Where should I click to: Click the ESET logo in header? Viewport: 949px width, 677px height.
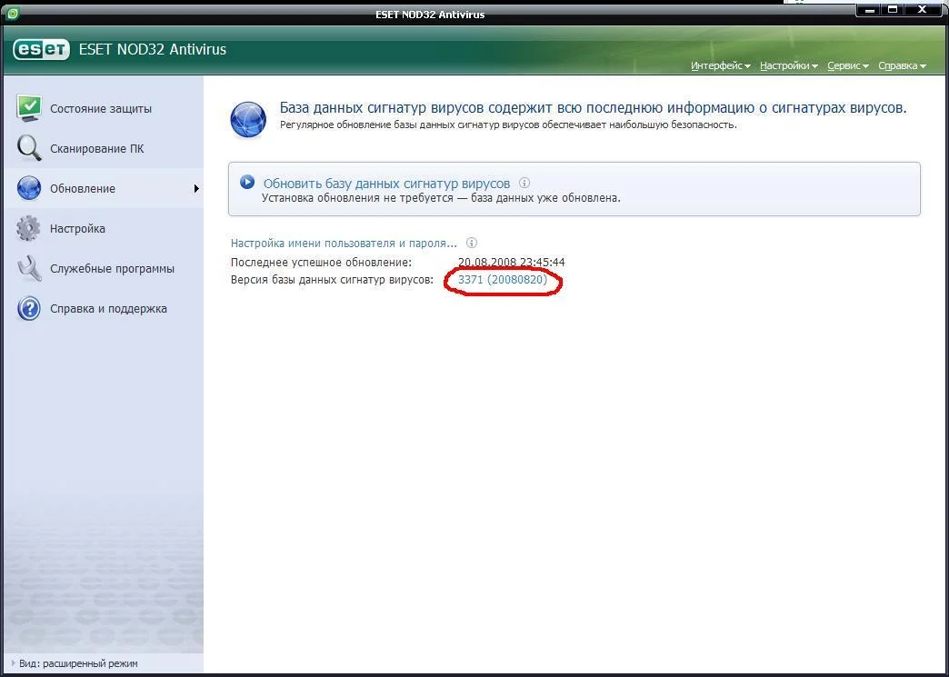point(41,50)
